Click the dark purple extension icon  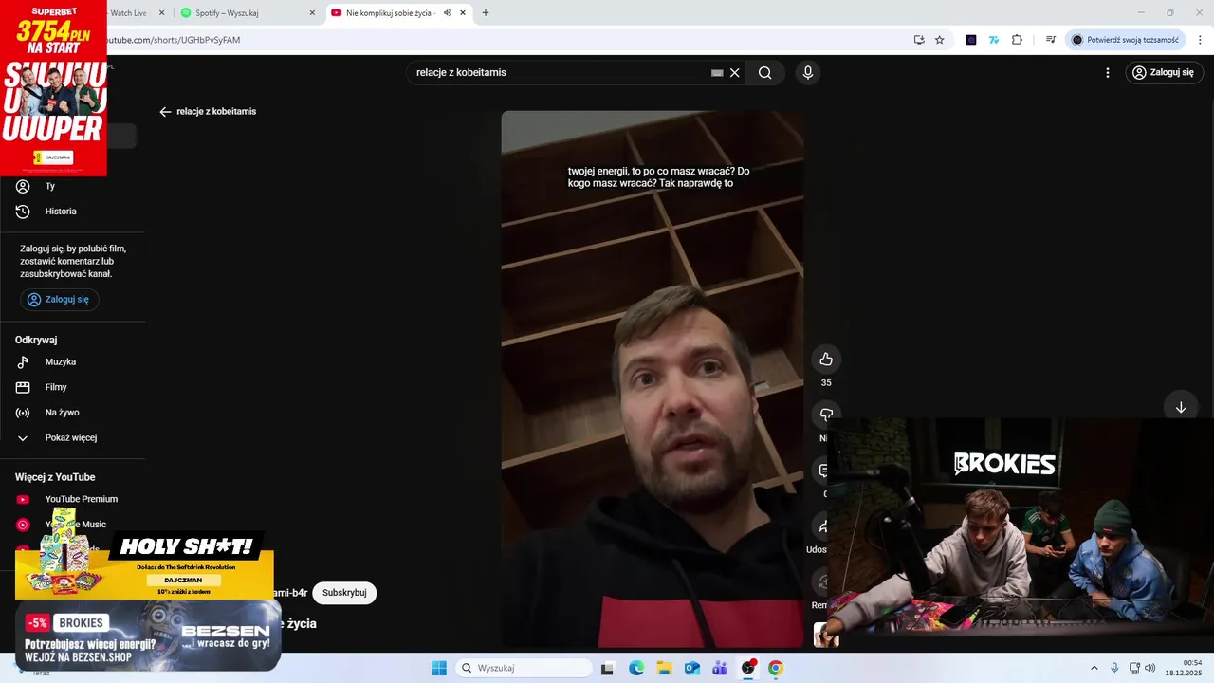tap(971, 40)
